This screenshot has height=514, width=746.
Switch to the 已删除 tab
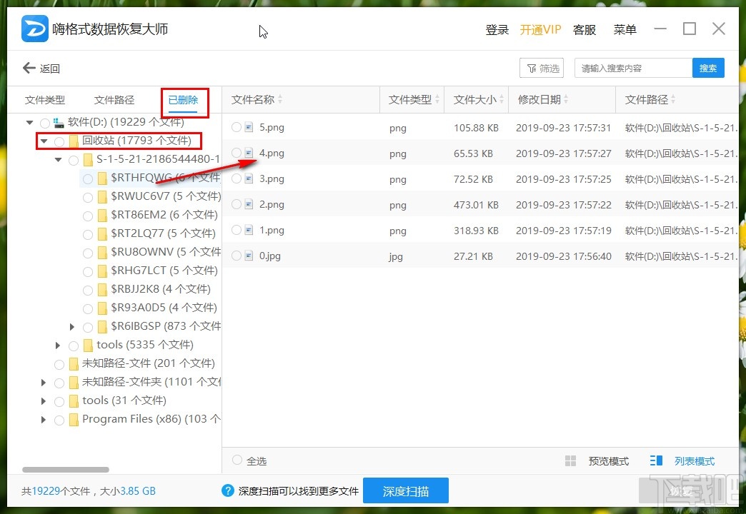pyautogui.click(x=184, y=99)
